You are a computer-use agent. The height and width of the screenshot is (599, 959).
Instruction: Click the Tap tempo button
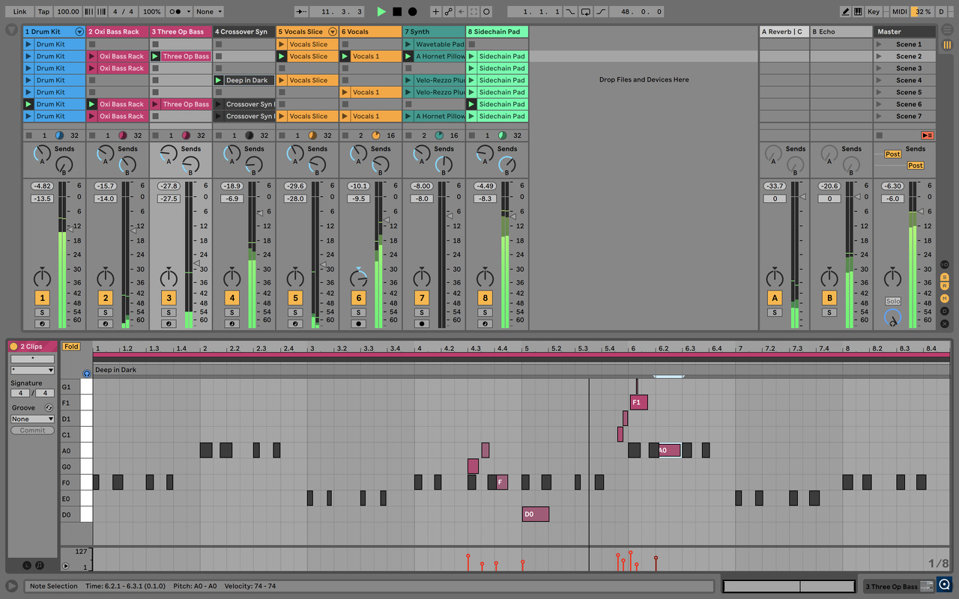(44, 12)
